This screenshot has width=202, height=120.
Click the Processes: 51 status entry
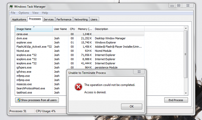coord(18,111)
